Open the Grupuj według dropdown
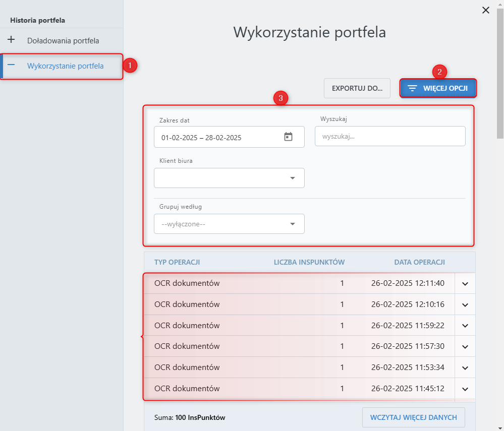The image size is (504, 431). (229, 224)
